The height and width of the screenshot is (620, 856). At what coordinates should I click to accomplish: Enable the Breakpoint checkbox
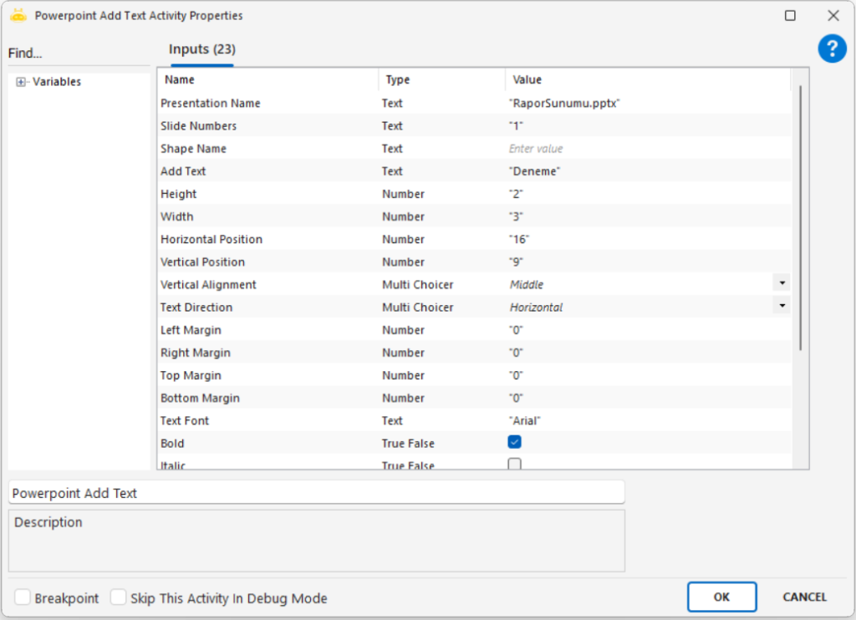[23, 597]
